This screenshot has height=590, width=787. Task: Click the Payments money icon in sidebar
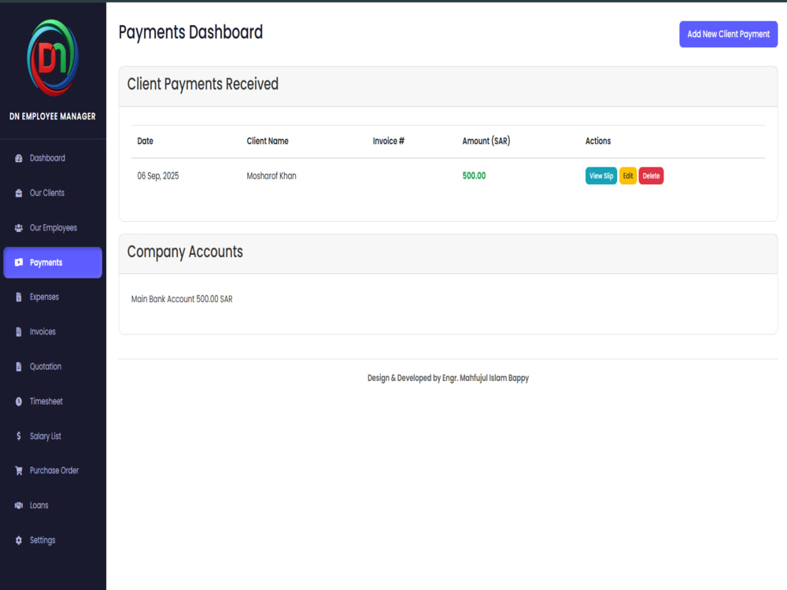pyautogui.click(x=19, y=263)
